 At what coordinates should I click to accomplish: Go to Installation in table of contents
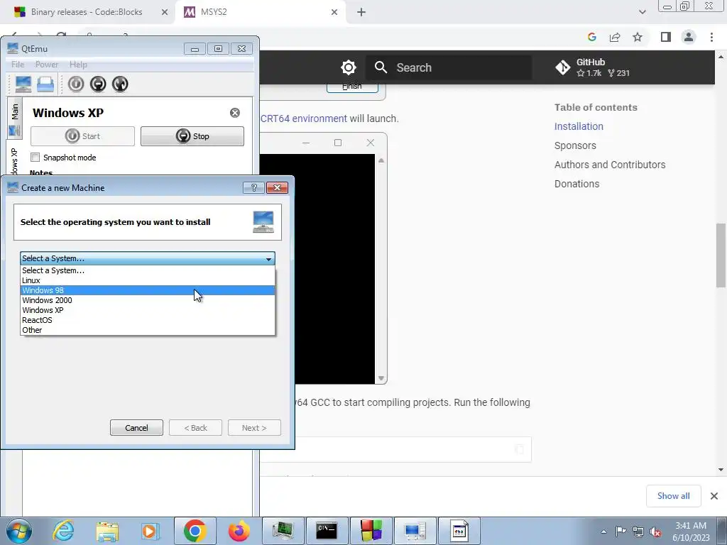pyautogui.click(x=579, y=126)
